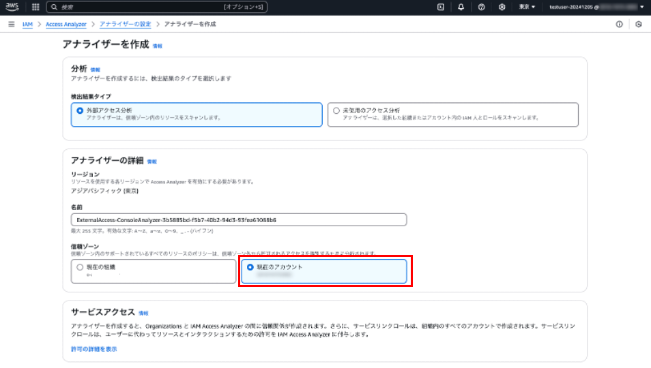
Task: Focus the top search bar field
Action: pyautogui.click(x=157, y=7)
